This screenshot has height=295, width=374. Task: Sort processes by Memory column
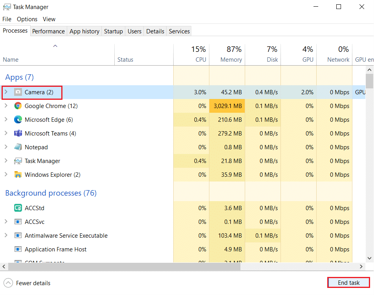[227, 54]
